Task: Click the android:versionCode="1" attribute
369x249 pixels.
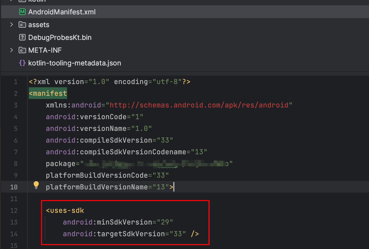Action: pos(95,117)
